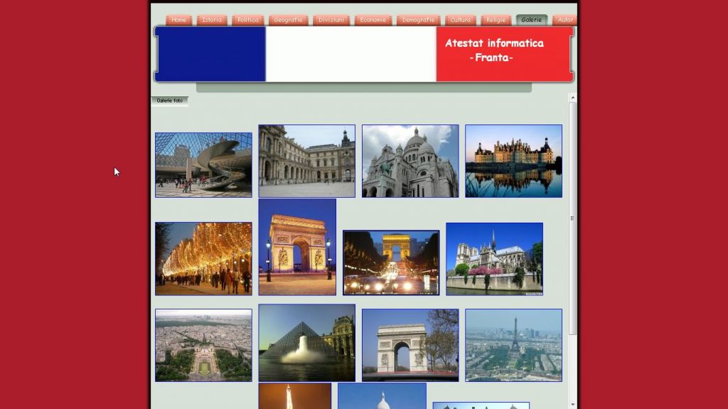This screenshot has height=409, width=728.
Task: Open the Eiffel Tower aerial skyline photo
Action: click(513, 345)
